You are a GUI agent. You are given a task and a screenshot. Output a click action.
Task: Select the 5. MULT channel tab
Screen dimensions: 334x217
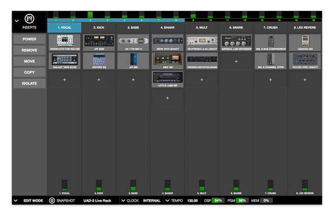202,27
